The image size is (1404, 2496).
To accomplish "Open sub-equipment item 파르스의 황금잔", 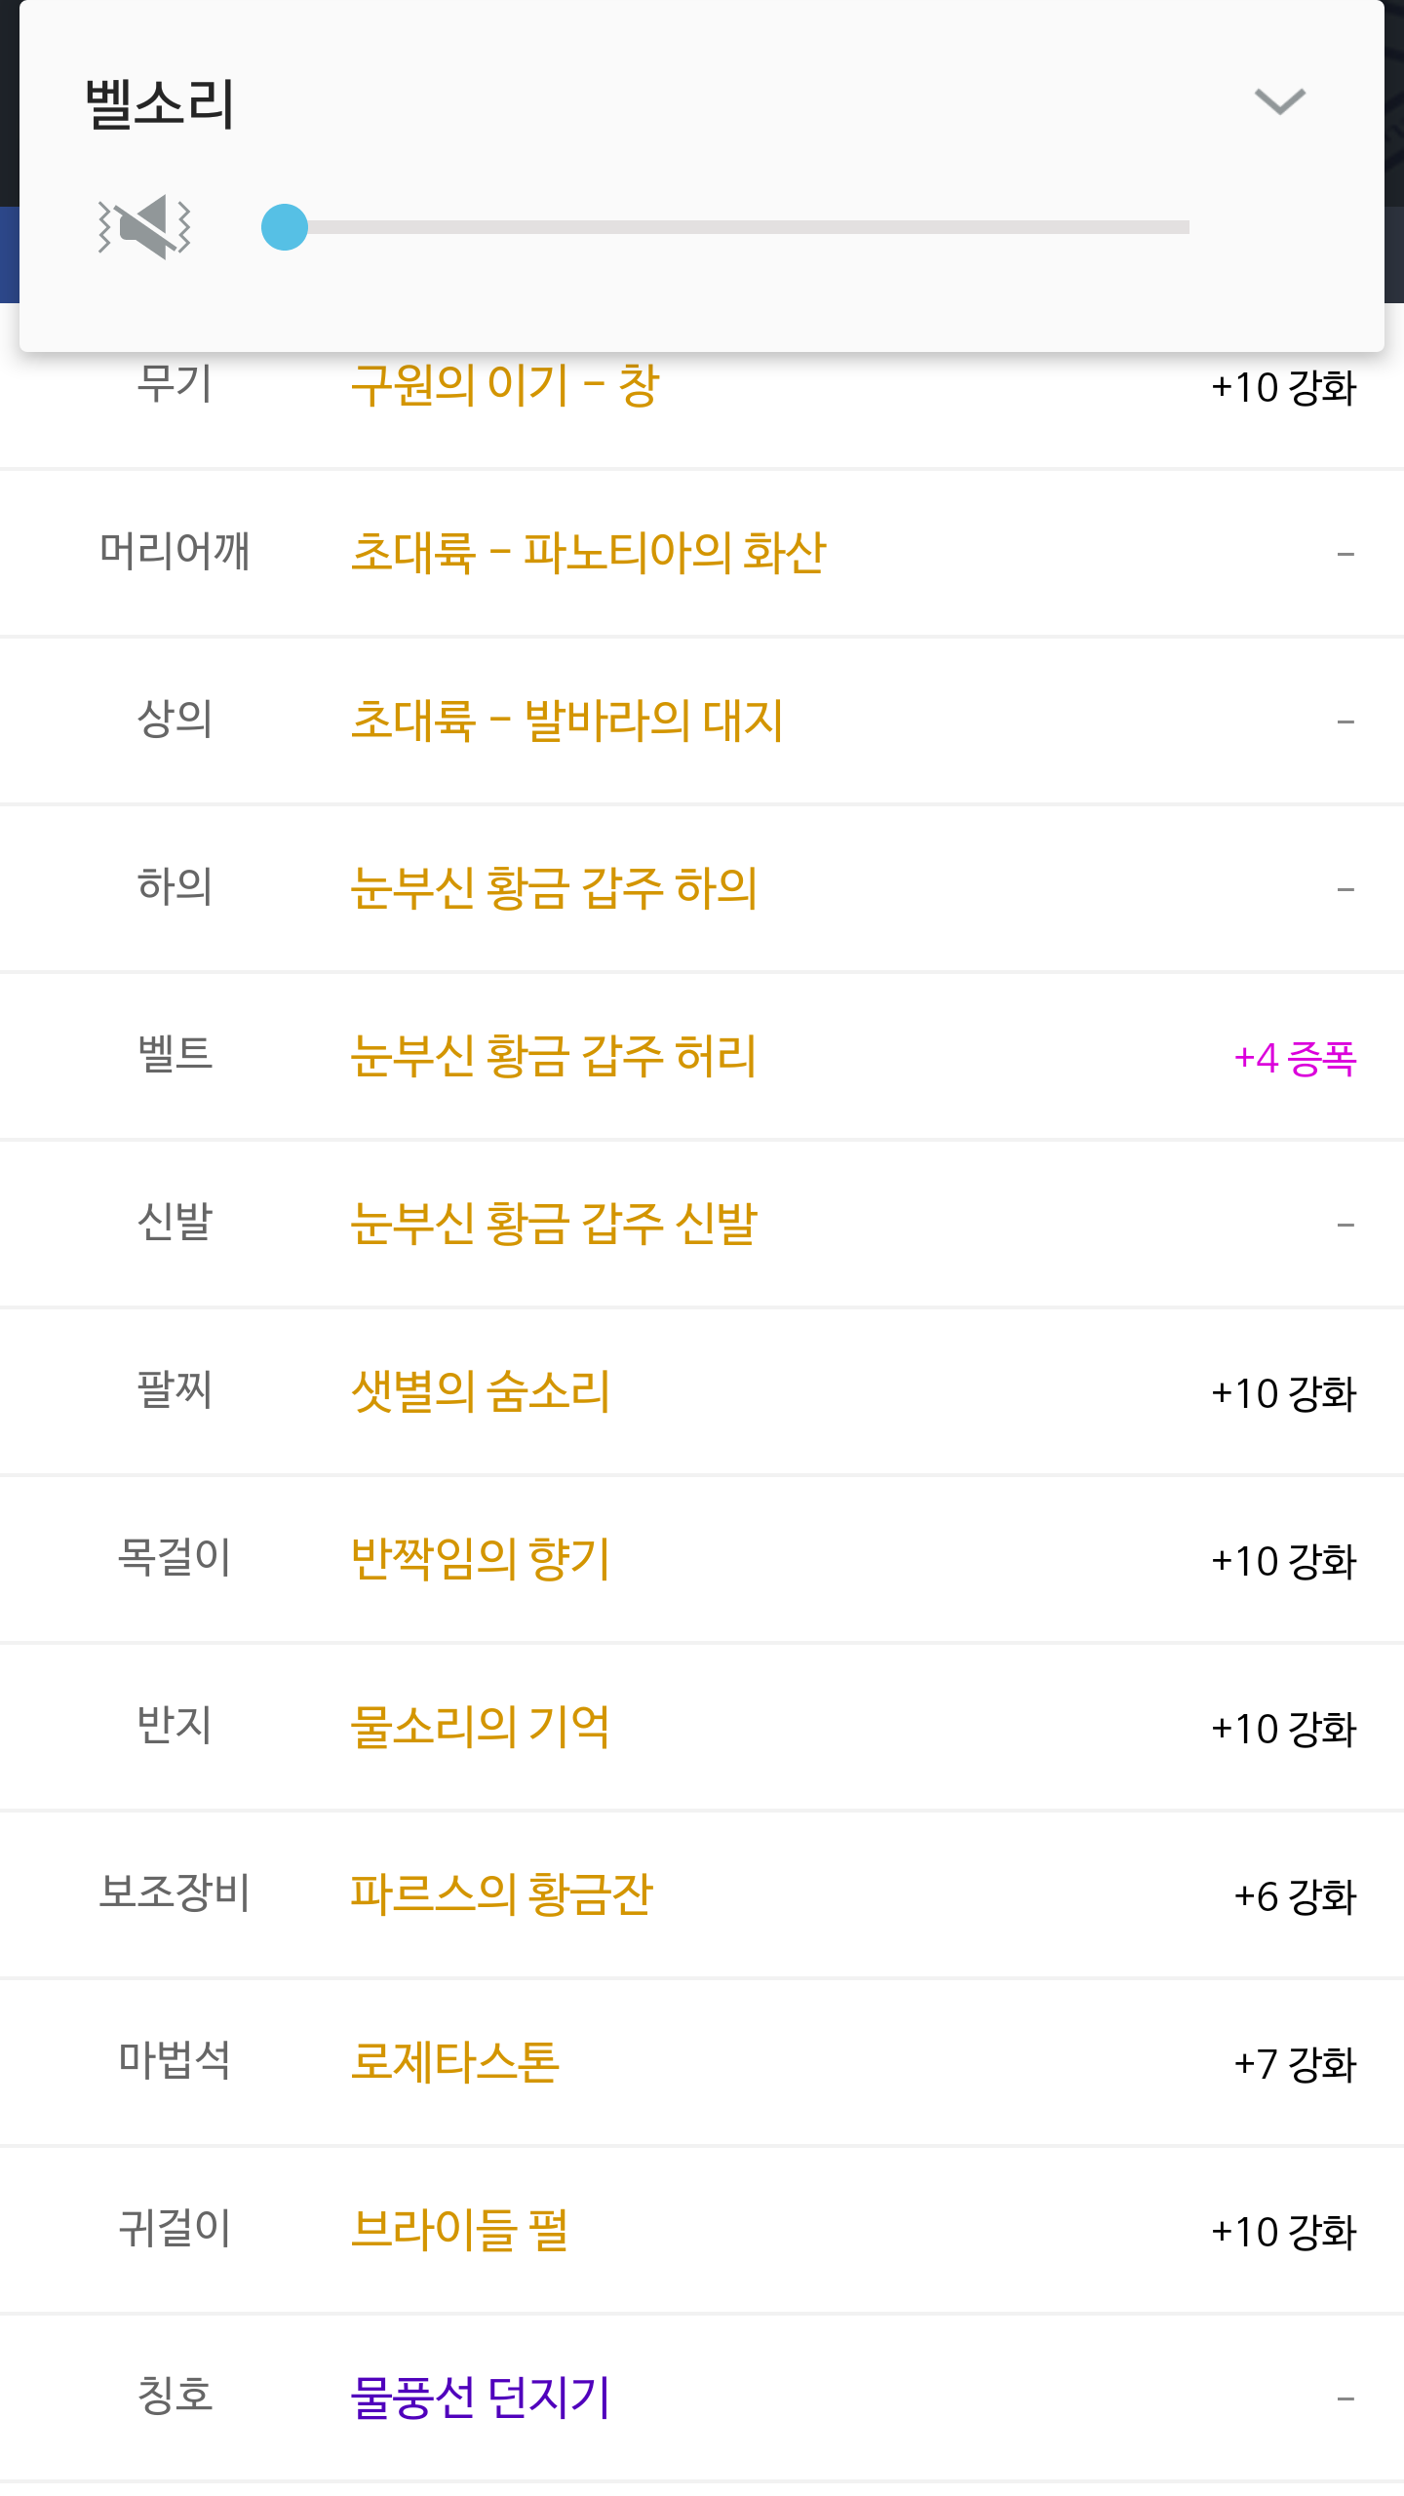I will [x=501, y=1894].
